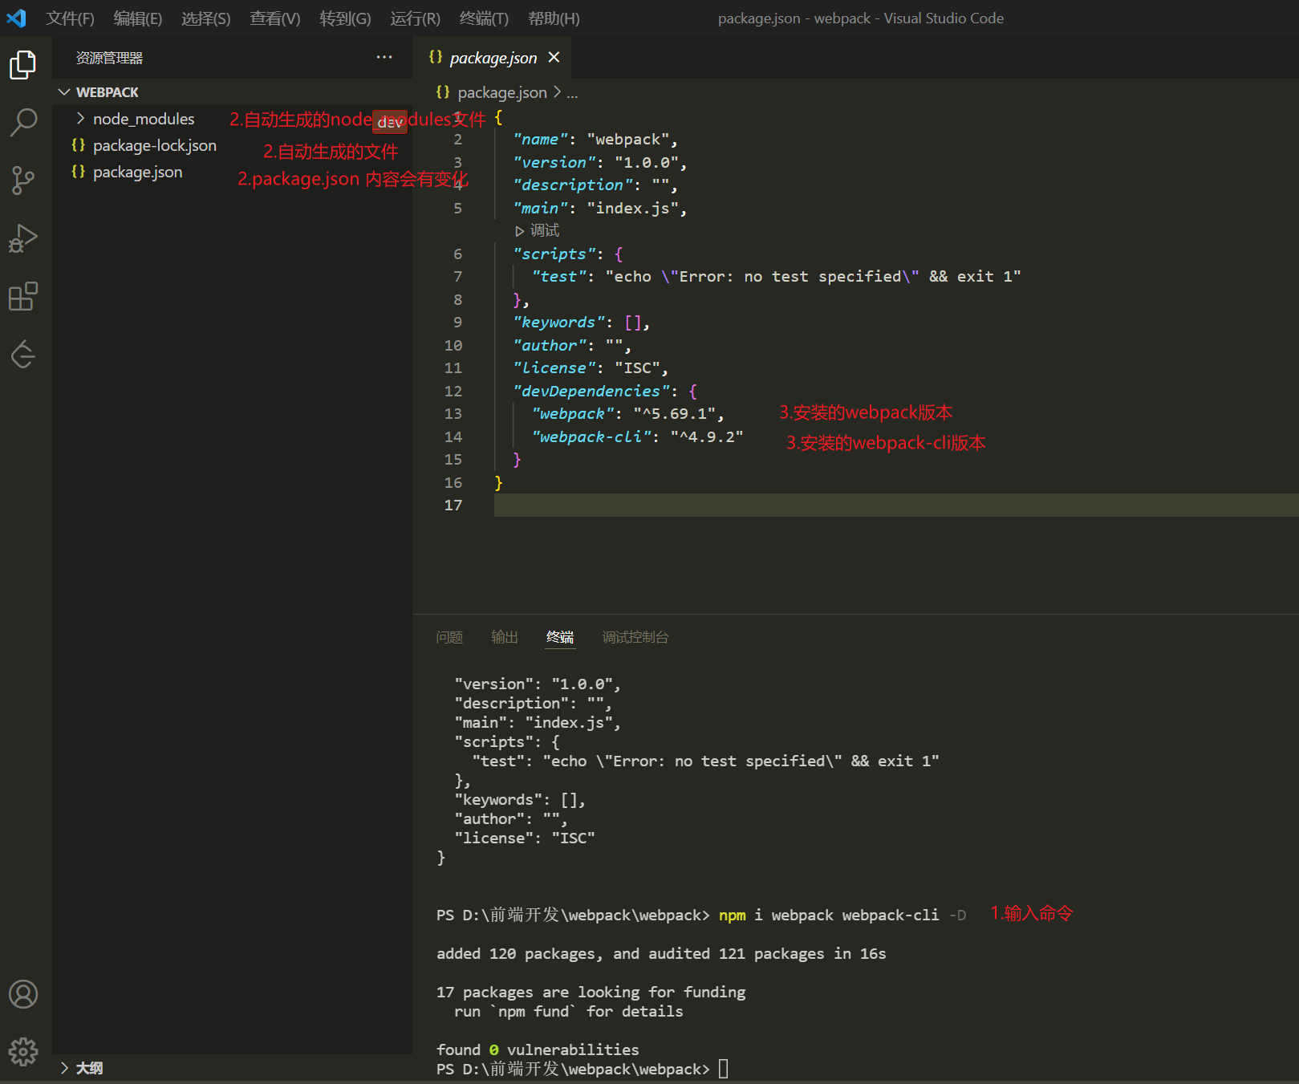Open package-lock.json in the file tree

tap(154, 145)
